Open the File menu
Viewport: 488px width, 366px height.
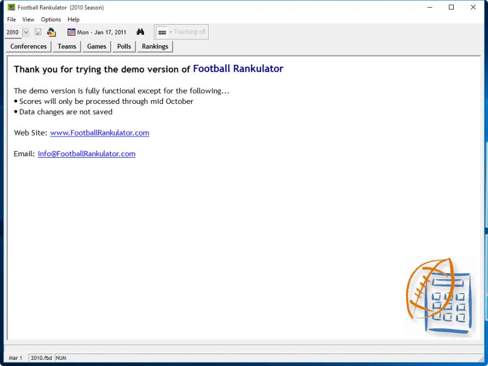pos(11,19)
